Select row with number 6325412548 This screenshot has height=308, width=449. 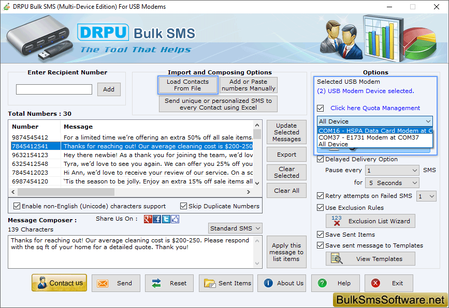pos(132,164)
